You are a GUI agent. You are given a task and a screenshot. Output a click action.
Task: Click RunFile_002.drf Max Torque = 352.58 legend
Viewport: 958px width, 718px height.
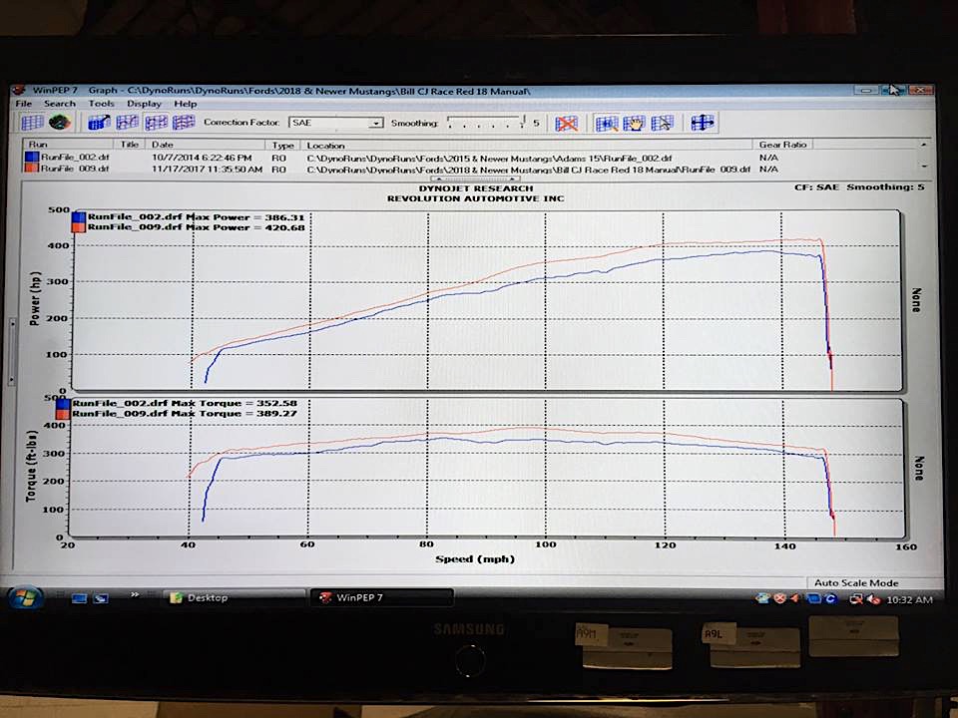[x=185, y=404]
